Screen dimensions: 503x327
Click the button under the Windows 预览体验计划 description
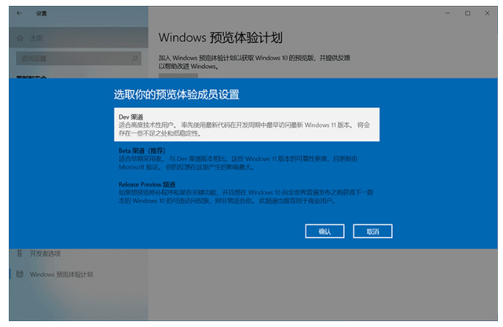178,76
